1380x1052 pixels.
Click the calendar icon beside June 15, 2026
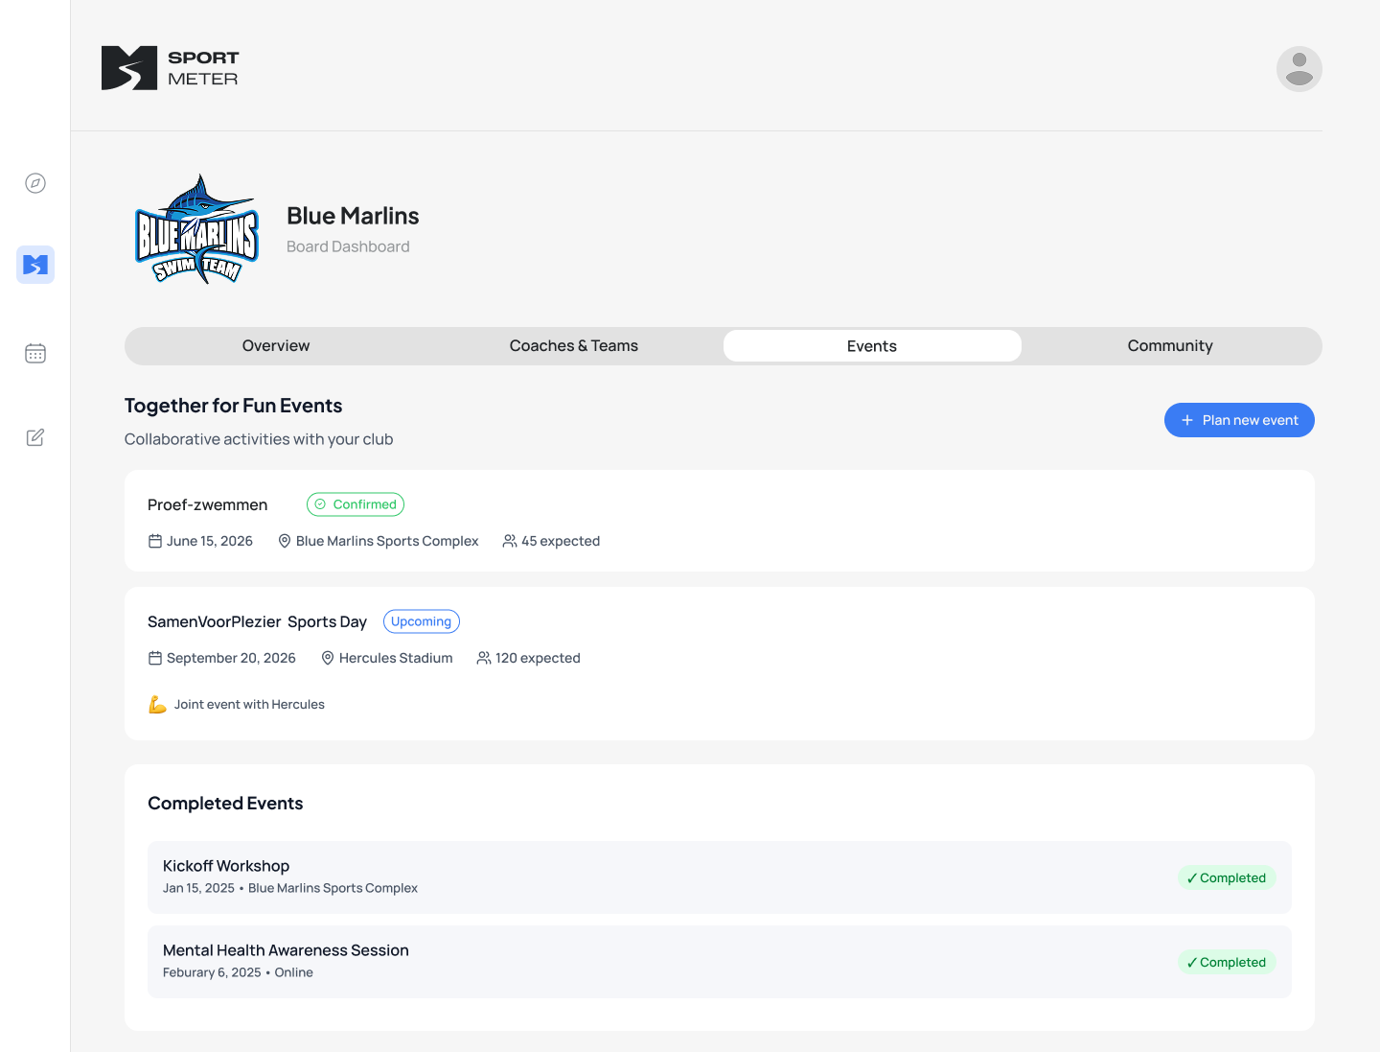pos(155,541)
